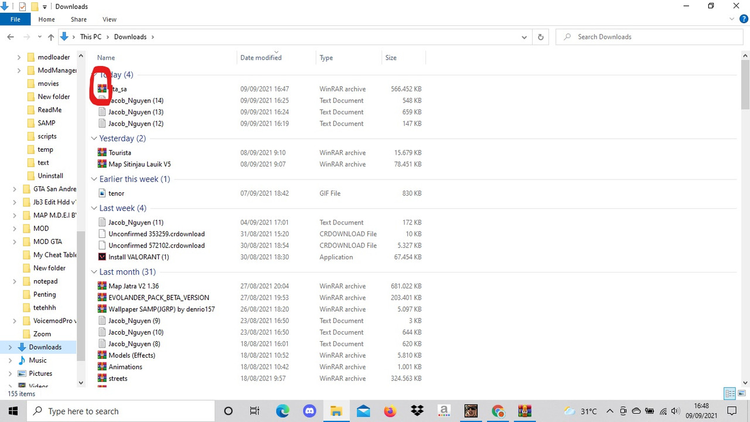
Task: Click Downloads in the address bar path
Action: (x=130, y=37)
